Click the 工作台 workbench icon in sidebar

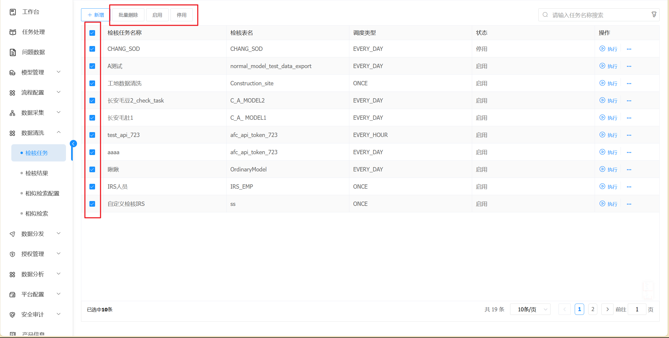pos(13,12)
